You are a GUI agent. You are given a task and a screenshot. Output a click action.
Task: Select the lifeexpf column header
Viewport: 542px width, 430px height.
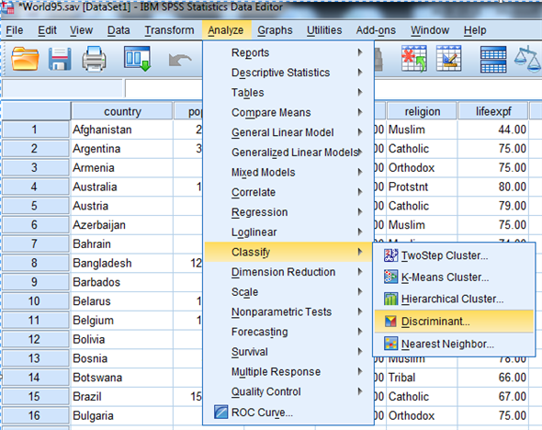coord(493,111)
